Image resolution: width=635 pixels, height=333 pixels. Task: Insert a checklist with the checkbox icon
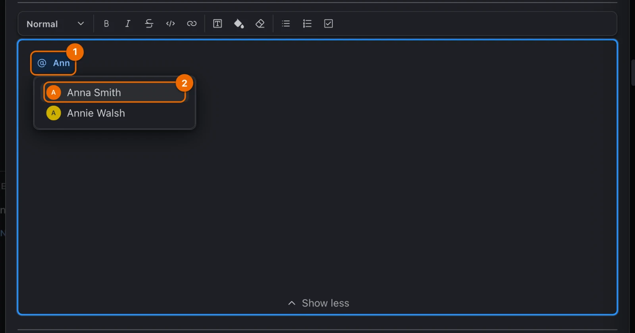[329, 24]
